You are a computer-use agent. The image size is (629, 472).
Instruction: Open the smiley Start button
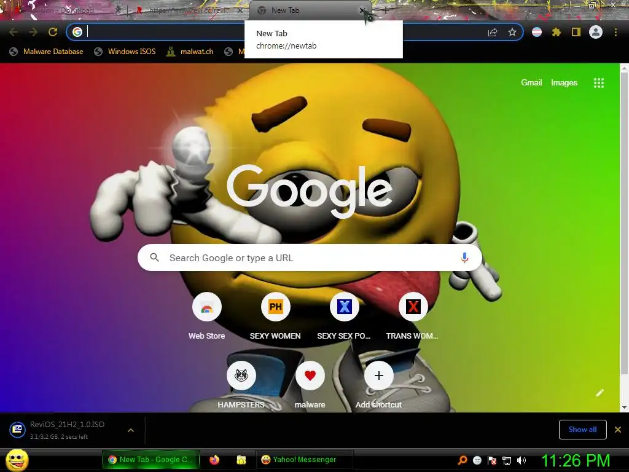point(17,460)
